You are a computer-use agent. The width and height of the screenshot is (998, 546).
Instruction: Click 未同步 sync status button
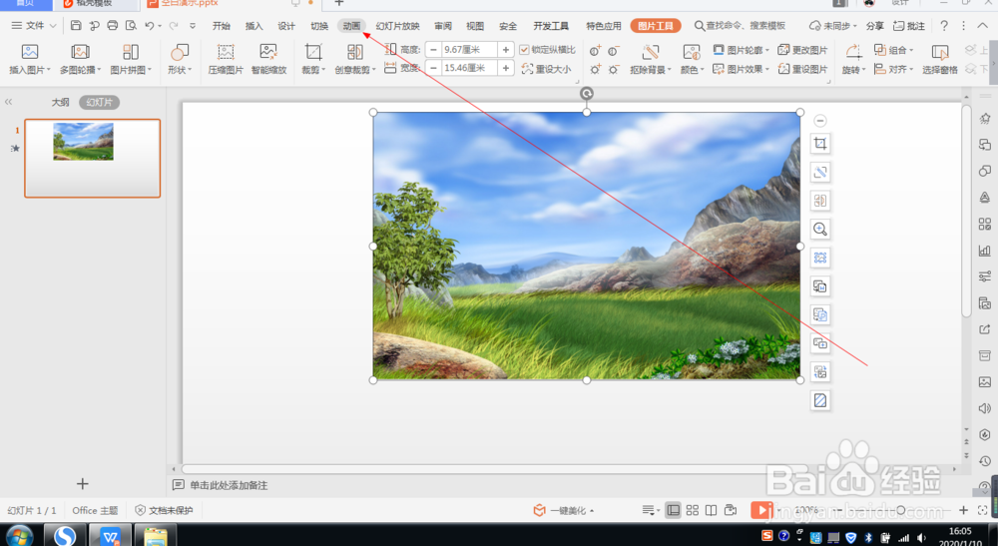pyautogui.click(x=832, y=26)
